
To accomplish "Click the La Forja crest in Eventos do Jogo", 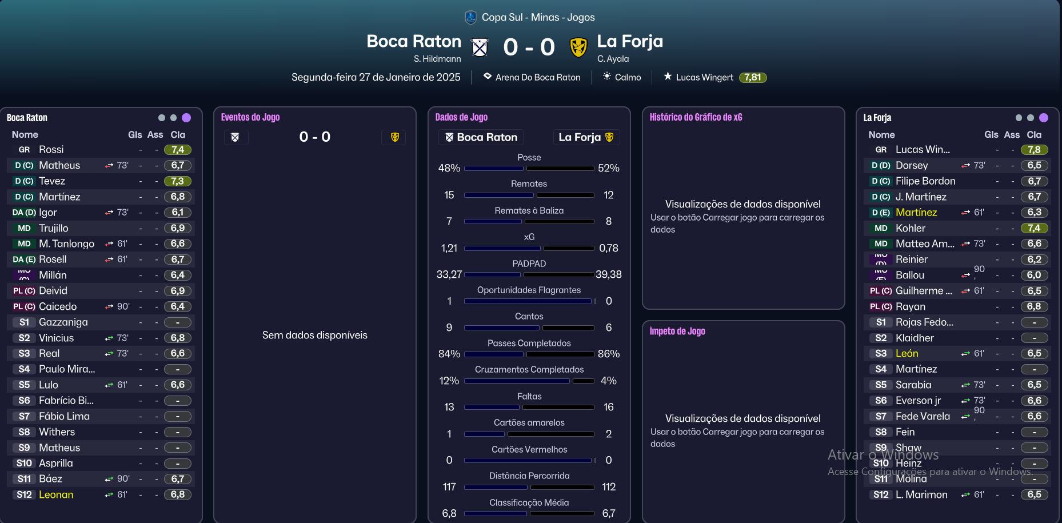I will point(394,137).
